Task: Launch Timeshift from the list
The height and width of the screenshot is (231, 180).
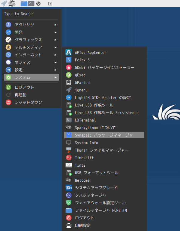Action: click(104, 158)
